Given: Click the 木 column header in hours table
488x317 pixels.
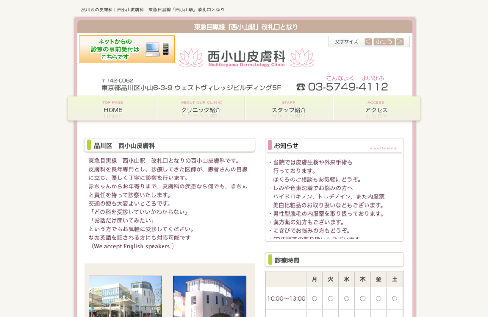Looking at the screenshot, I should point(363,279).
